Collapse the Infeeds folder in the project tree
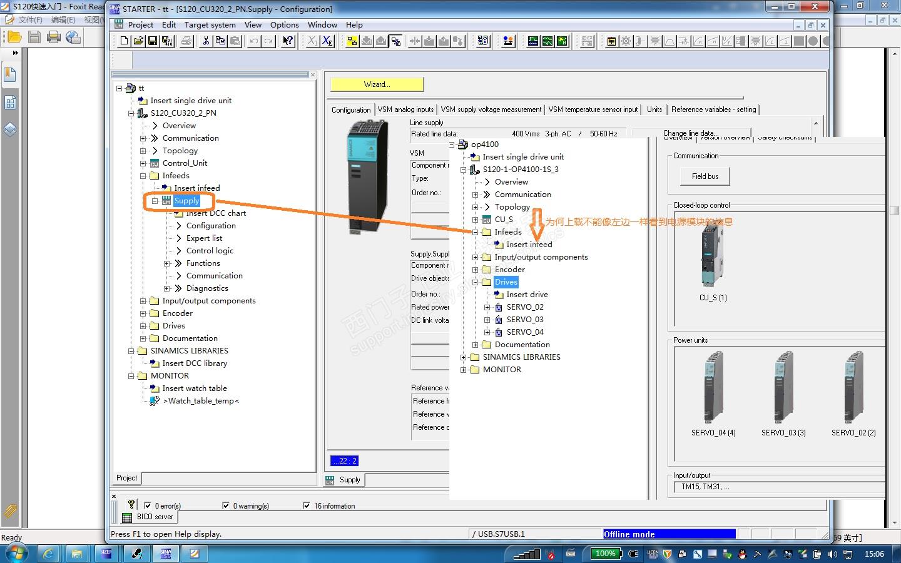 (x=143, y=176)
